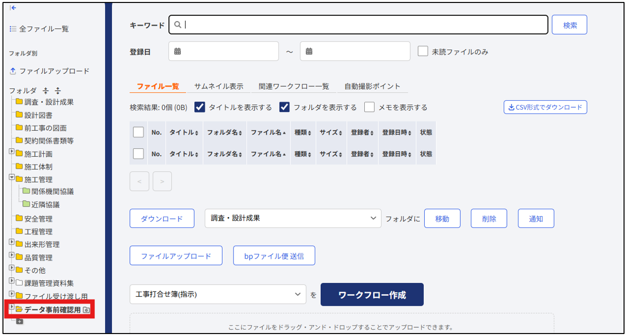
Task: Select the 施工体制 folder
Action: (34, 167)
